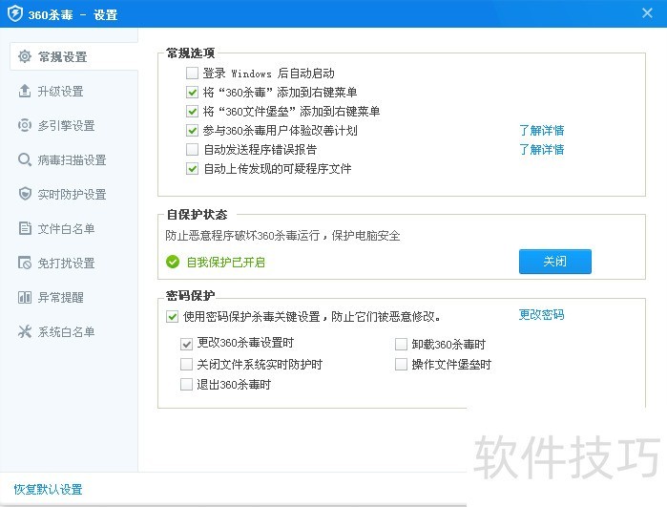This screenshot has width=667, height=507.
Task: Open the 常规设置 tab
Action: [x=73, y=56]
